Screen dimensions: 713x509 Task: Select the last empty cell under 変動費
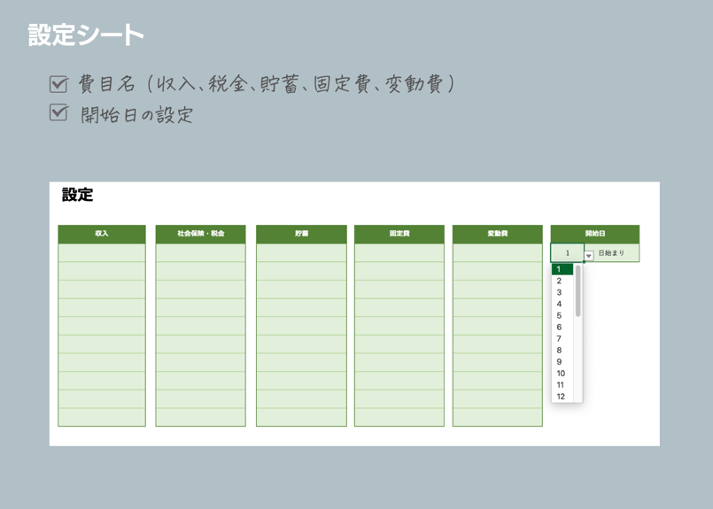pyautogui.click(x=497, y=417)
